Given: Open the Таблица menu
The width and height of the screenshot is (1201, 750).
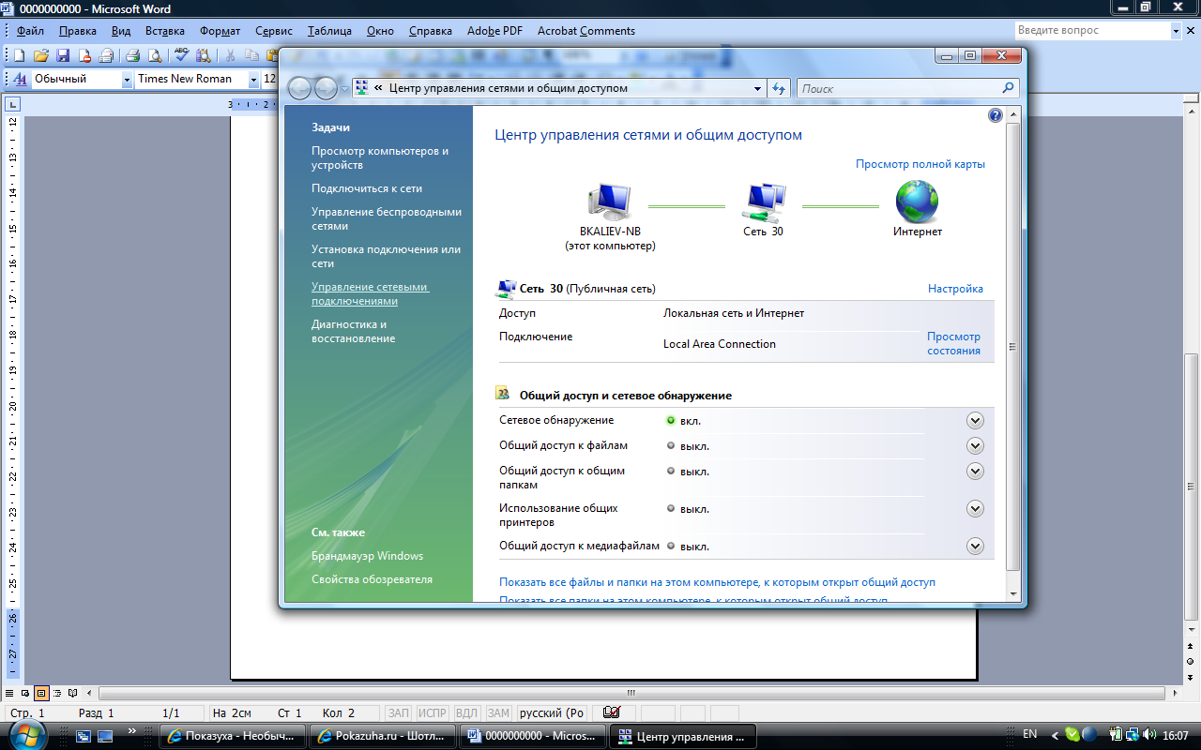Looking at the screenshot, I should (x=329, y=31).
